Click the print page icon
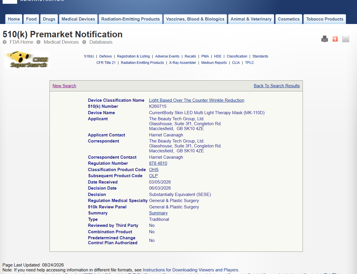The height and width of the screenshot is (274, 357). [325, 39]
